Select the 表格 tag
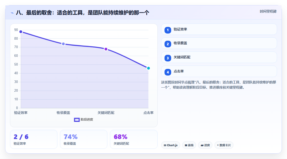Viewport: 287px width, 159px height. pos(189,145)
